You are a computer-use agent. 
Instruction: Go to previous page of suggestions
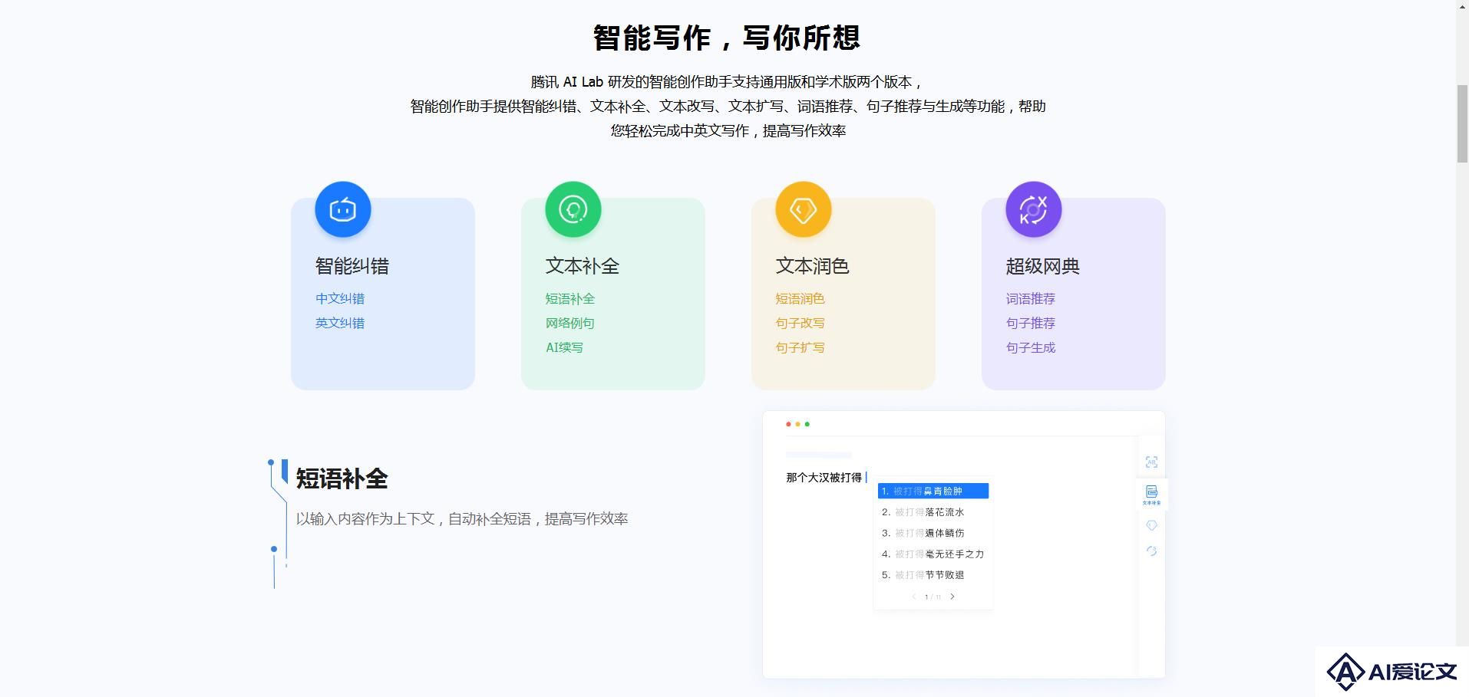coord(913,597)
